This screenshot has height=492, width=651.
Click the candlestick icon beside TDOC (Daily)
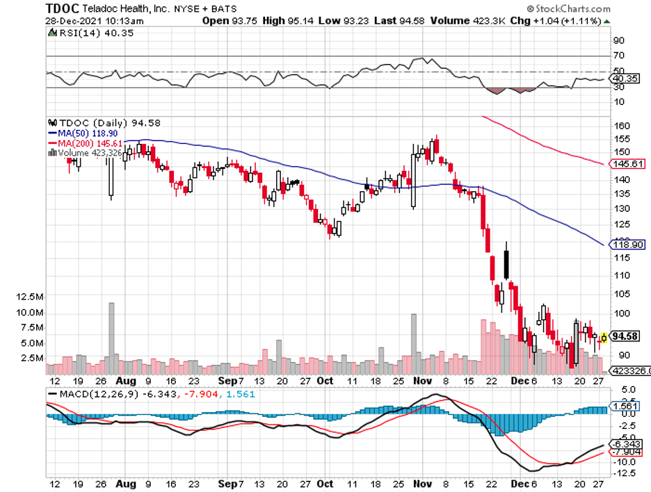(53, 123)
